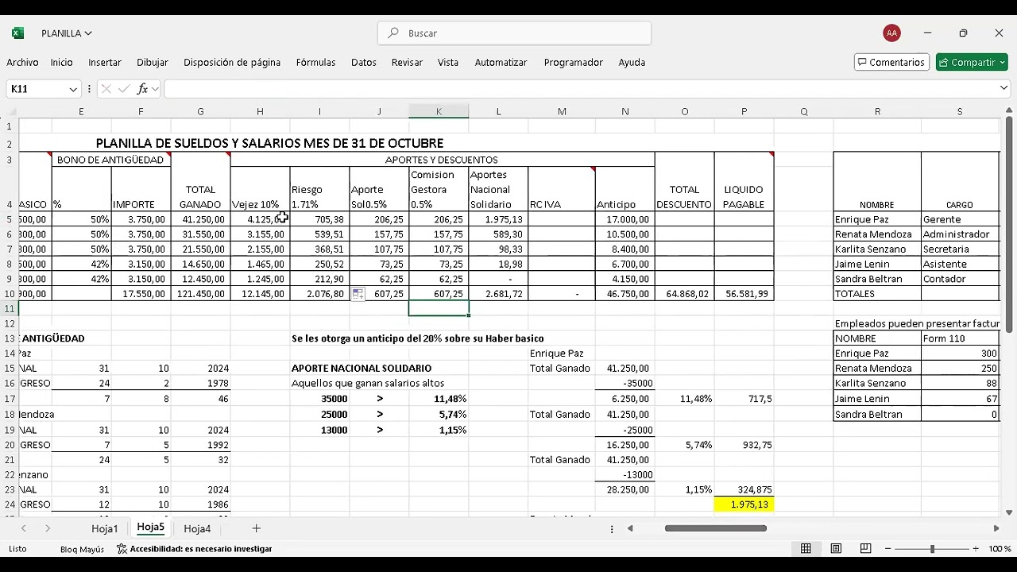
Task: Expand the PLANILLA file name dropdown
Action: point(88,33)
